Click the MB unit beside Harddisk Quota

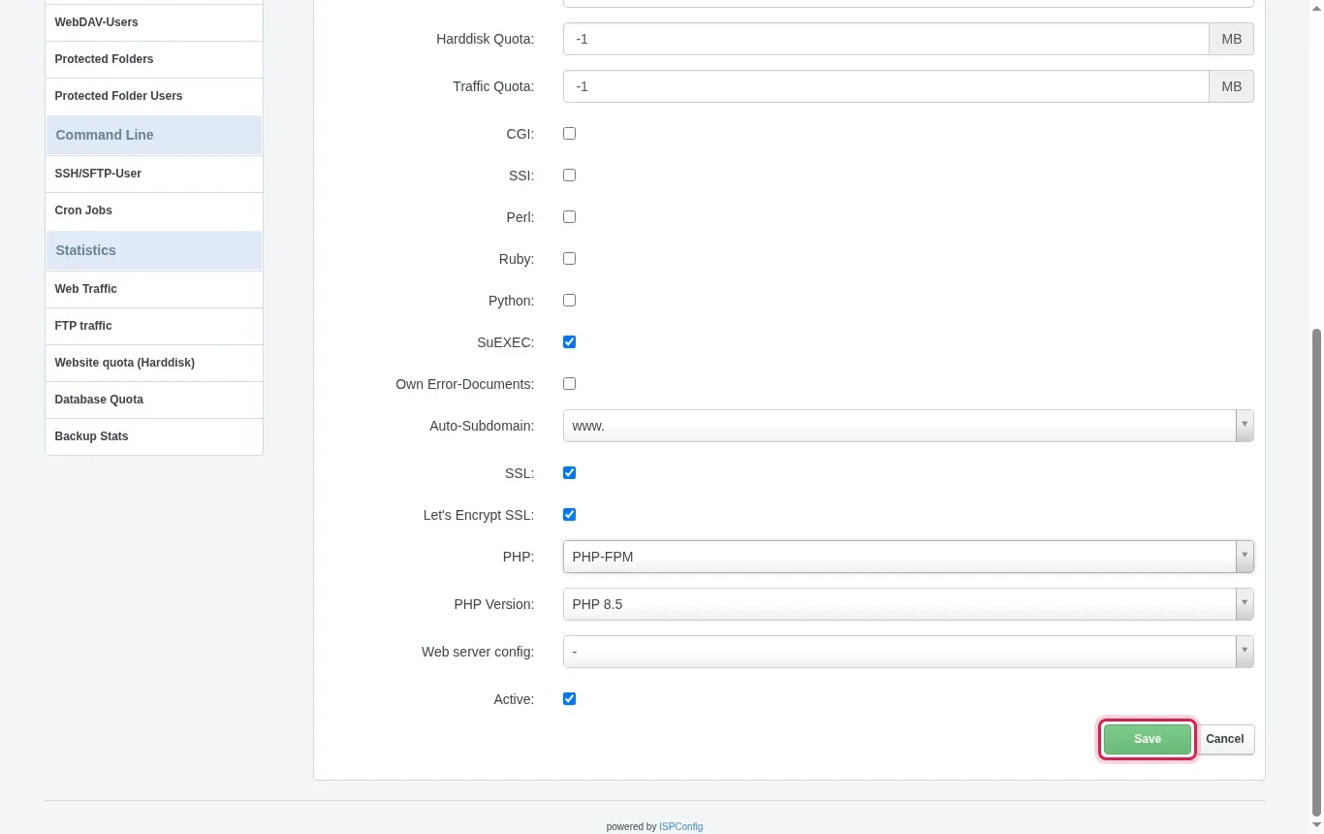point(1232,39)
